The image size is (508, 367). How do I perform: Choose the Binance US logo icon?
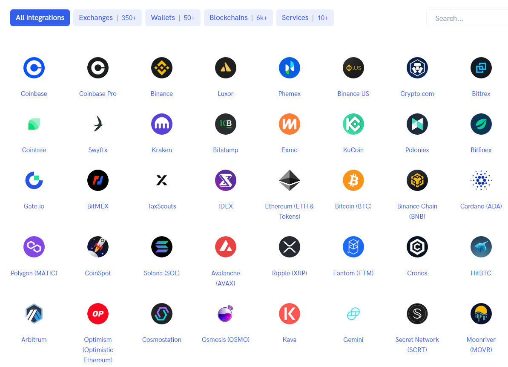coord(353,68)
